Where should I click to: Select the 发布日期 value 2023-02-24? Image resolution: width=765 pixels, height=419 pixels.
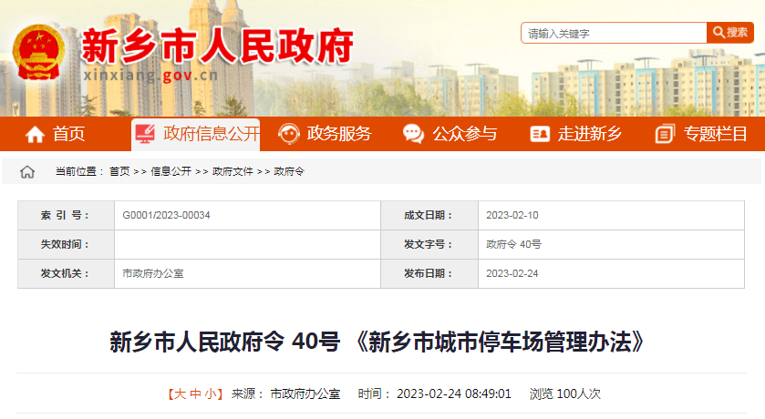[512, 274]
